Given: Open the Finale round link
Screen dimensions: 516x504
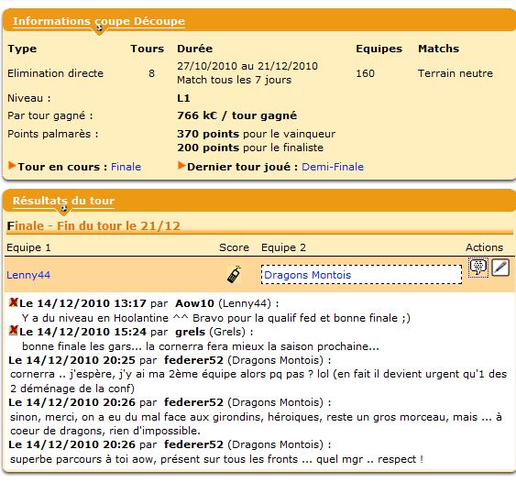Looking at the screenshot, I should click(x=126, y=167).
